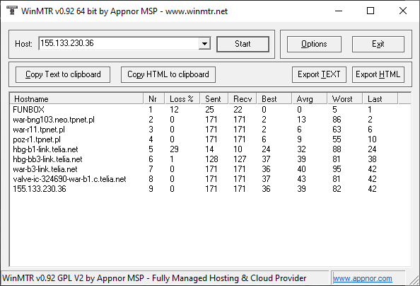
Task: Close the WinMTR window
Action: [403, 11]
